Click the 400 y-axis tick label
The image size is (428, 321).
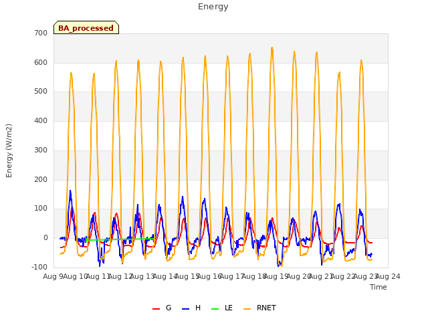(41, 120)
